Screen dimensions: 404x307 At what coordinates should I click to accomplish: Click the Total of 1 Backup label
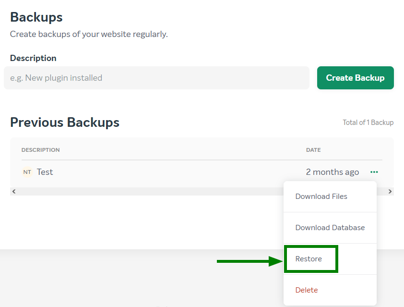368,123
